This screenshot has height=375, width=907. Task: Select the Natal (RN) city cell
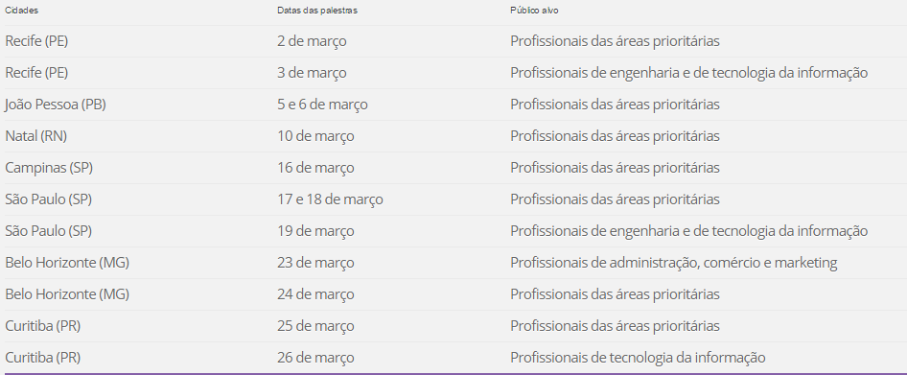point(35,136)
